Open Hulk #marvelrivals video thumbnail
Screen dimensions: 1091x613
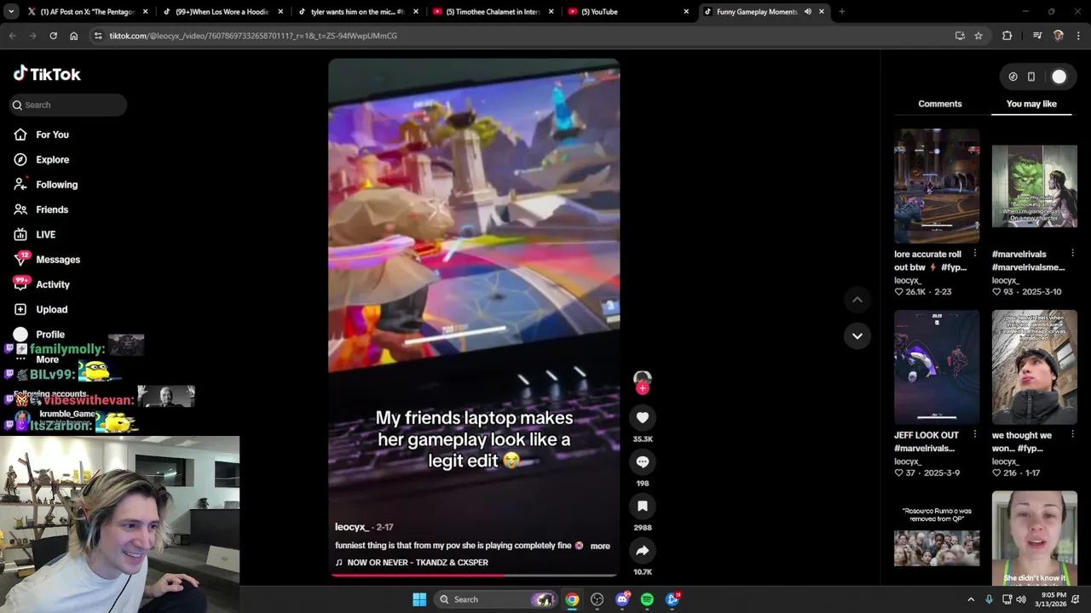click(x=1035, y=186)
